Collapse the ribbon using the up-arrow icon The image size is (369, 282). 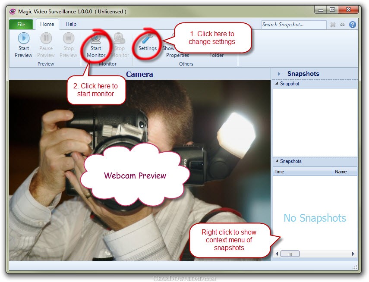[x=342, y=25]
